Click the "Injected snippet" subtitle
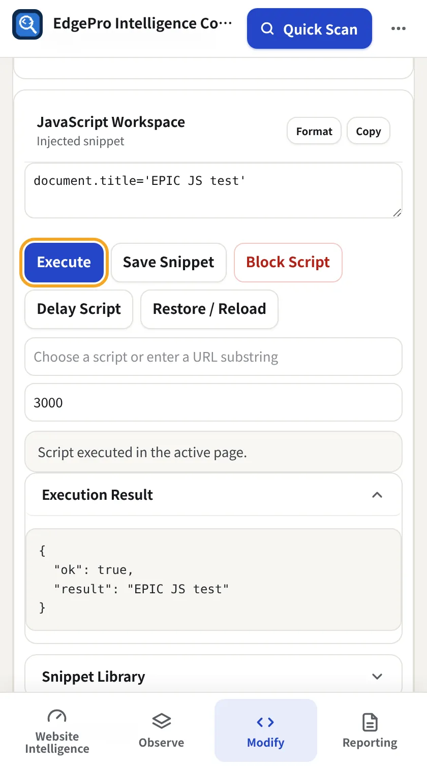 [80, 141]
